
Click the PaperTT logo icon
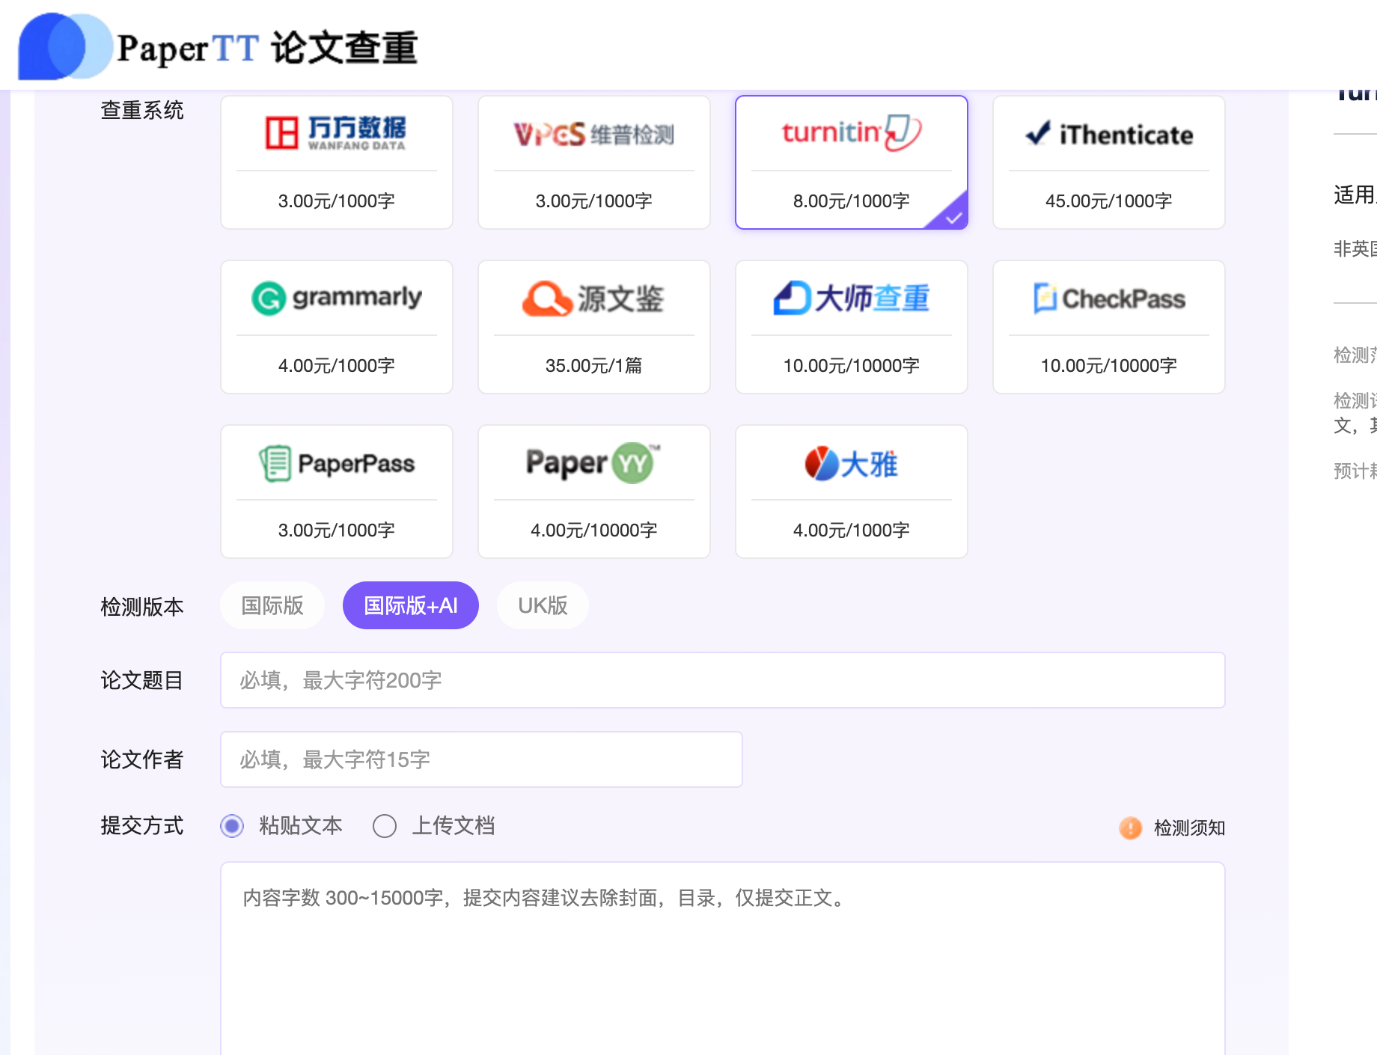(x=64, y=46)
